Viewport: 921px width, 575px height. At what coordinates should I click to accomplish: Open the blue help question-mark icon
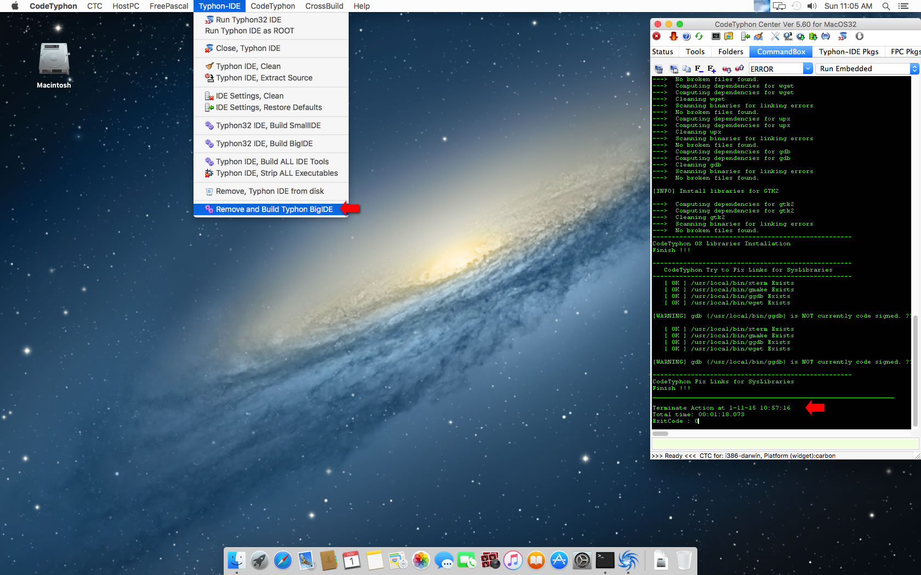point(686,36)
